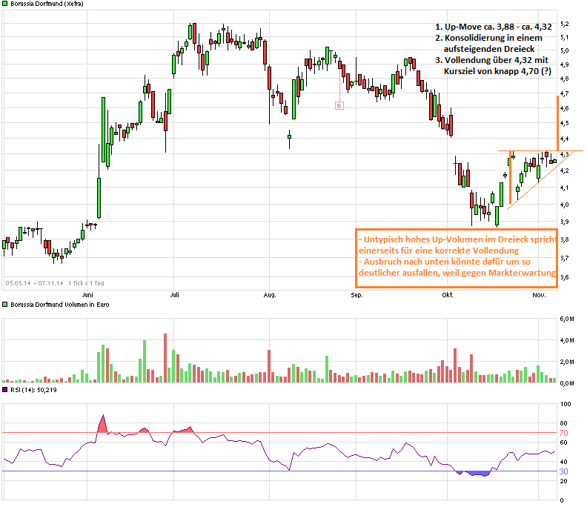
Task: Click the 4,7 price axis label
Action: coord(565,93)
